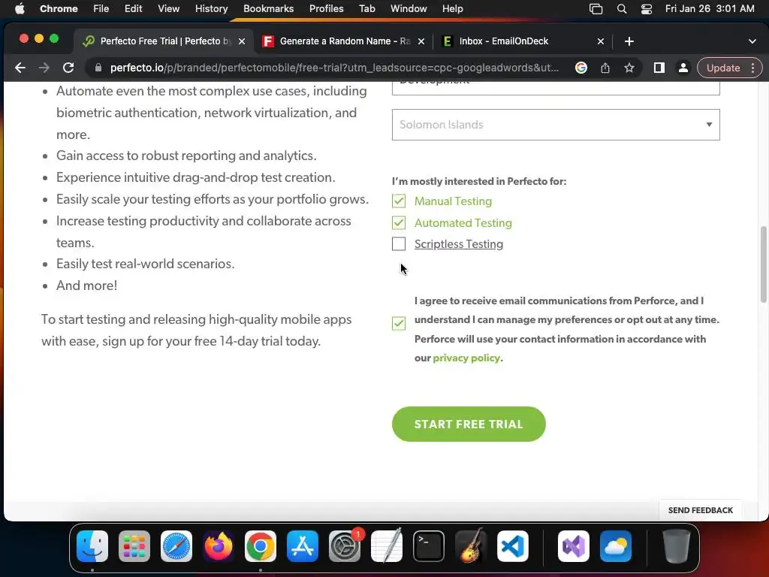Open the Trash in the dock
The width and height of the screenshot is (769, 577).
tap(677, 546)
